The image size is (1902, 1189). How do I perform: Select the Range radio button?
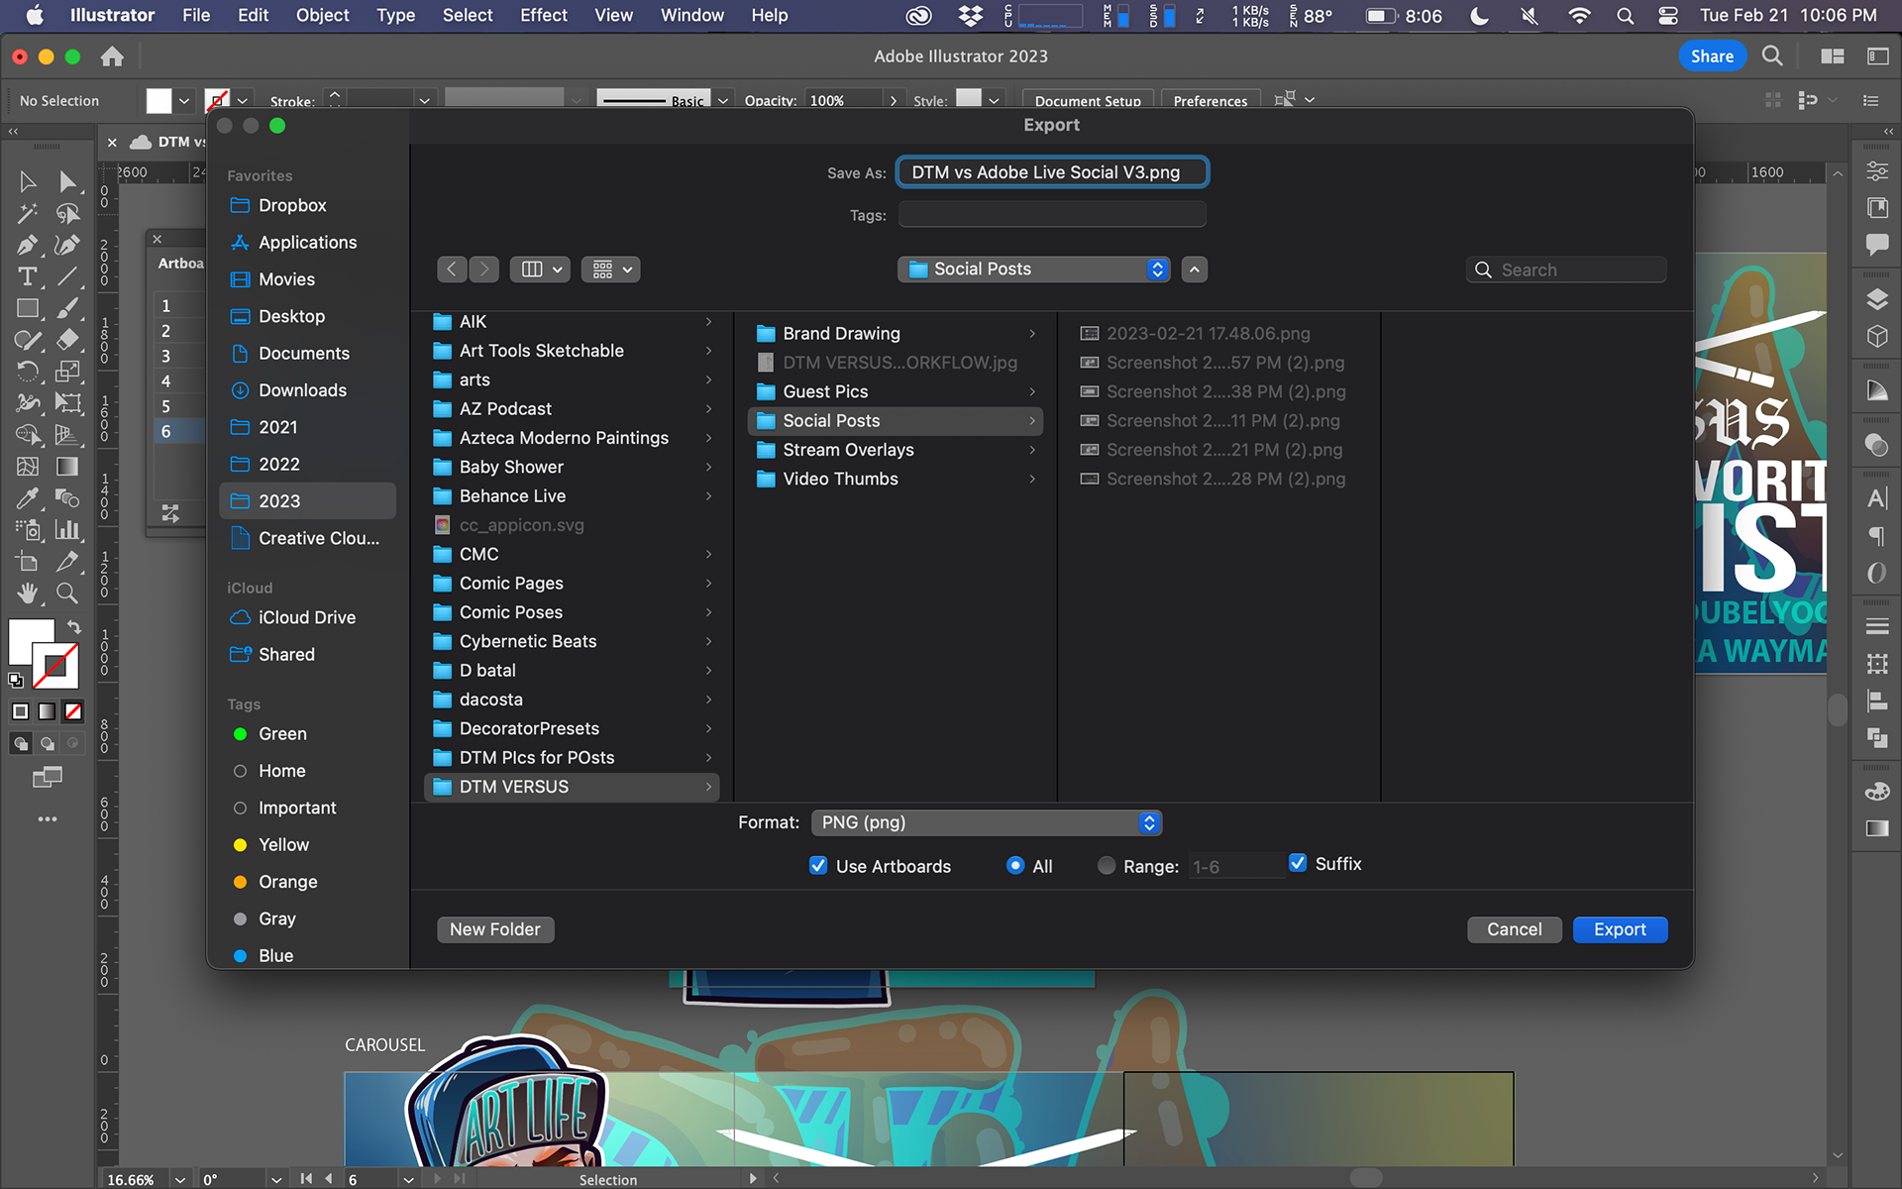coord(1106,865)
